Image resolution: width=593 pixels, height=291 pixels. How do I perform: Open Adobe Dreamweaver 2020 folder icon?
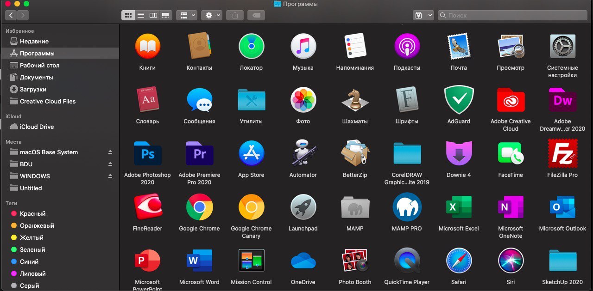point(562,100)
